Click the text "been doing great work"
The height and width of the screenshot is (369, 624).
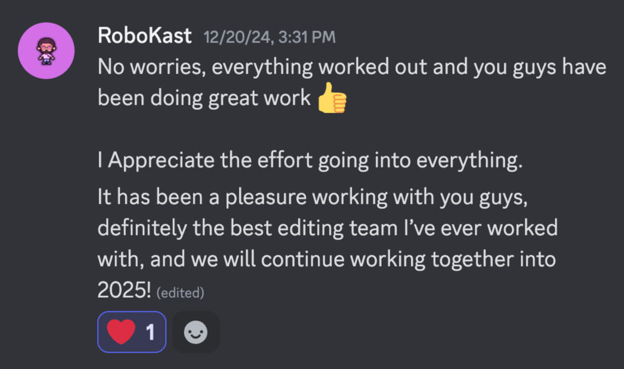pyautogui.click(x=204, y=98)
